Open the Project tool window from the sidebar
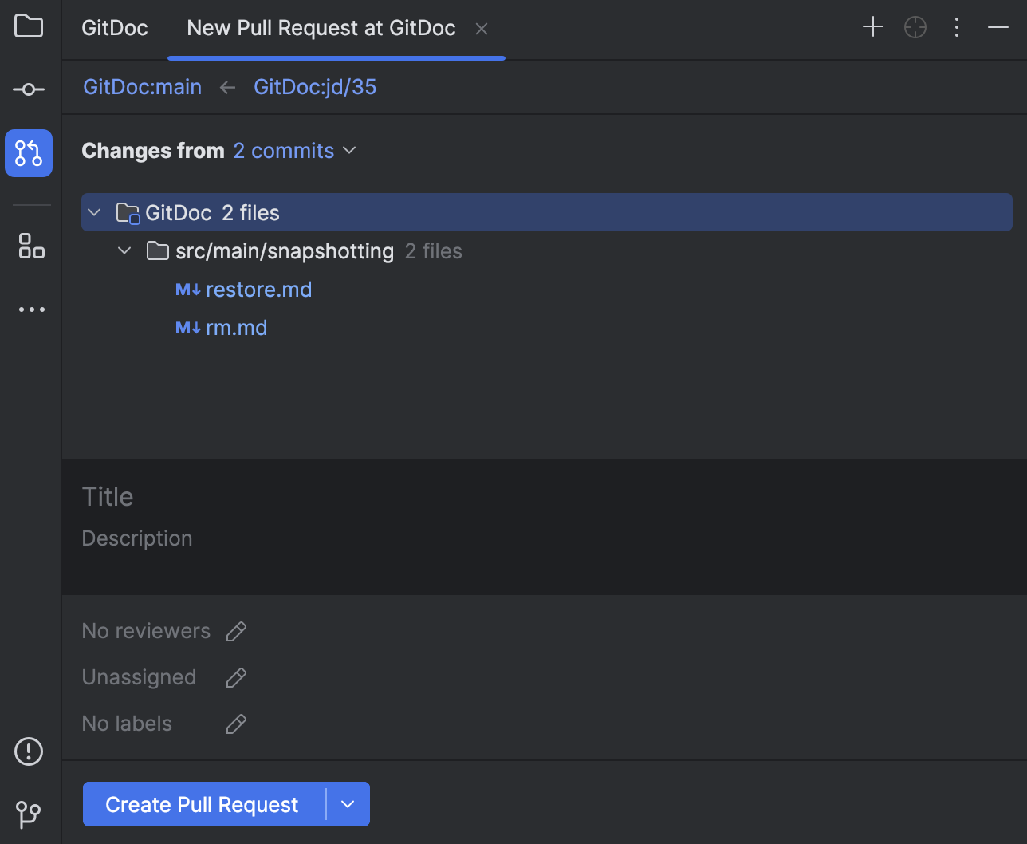This screenshot has width=1027, height=844. [x=29, y=26]
